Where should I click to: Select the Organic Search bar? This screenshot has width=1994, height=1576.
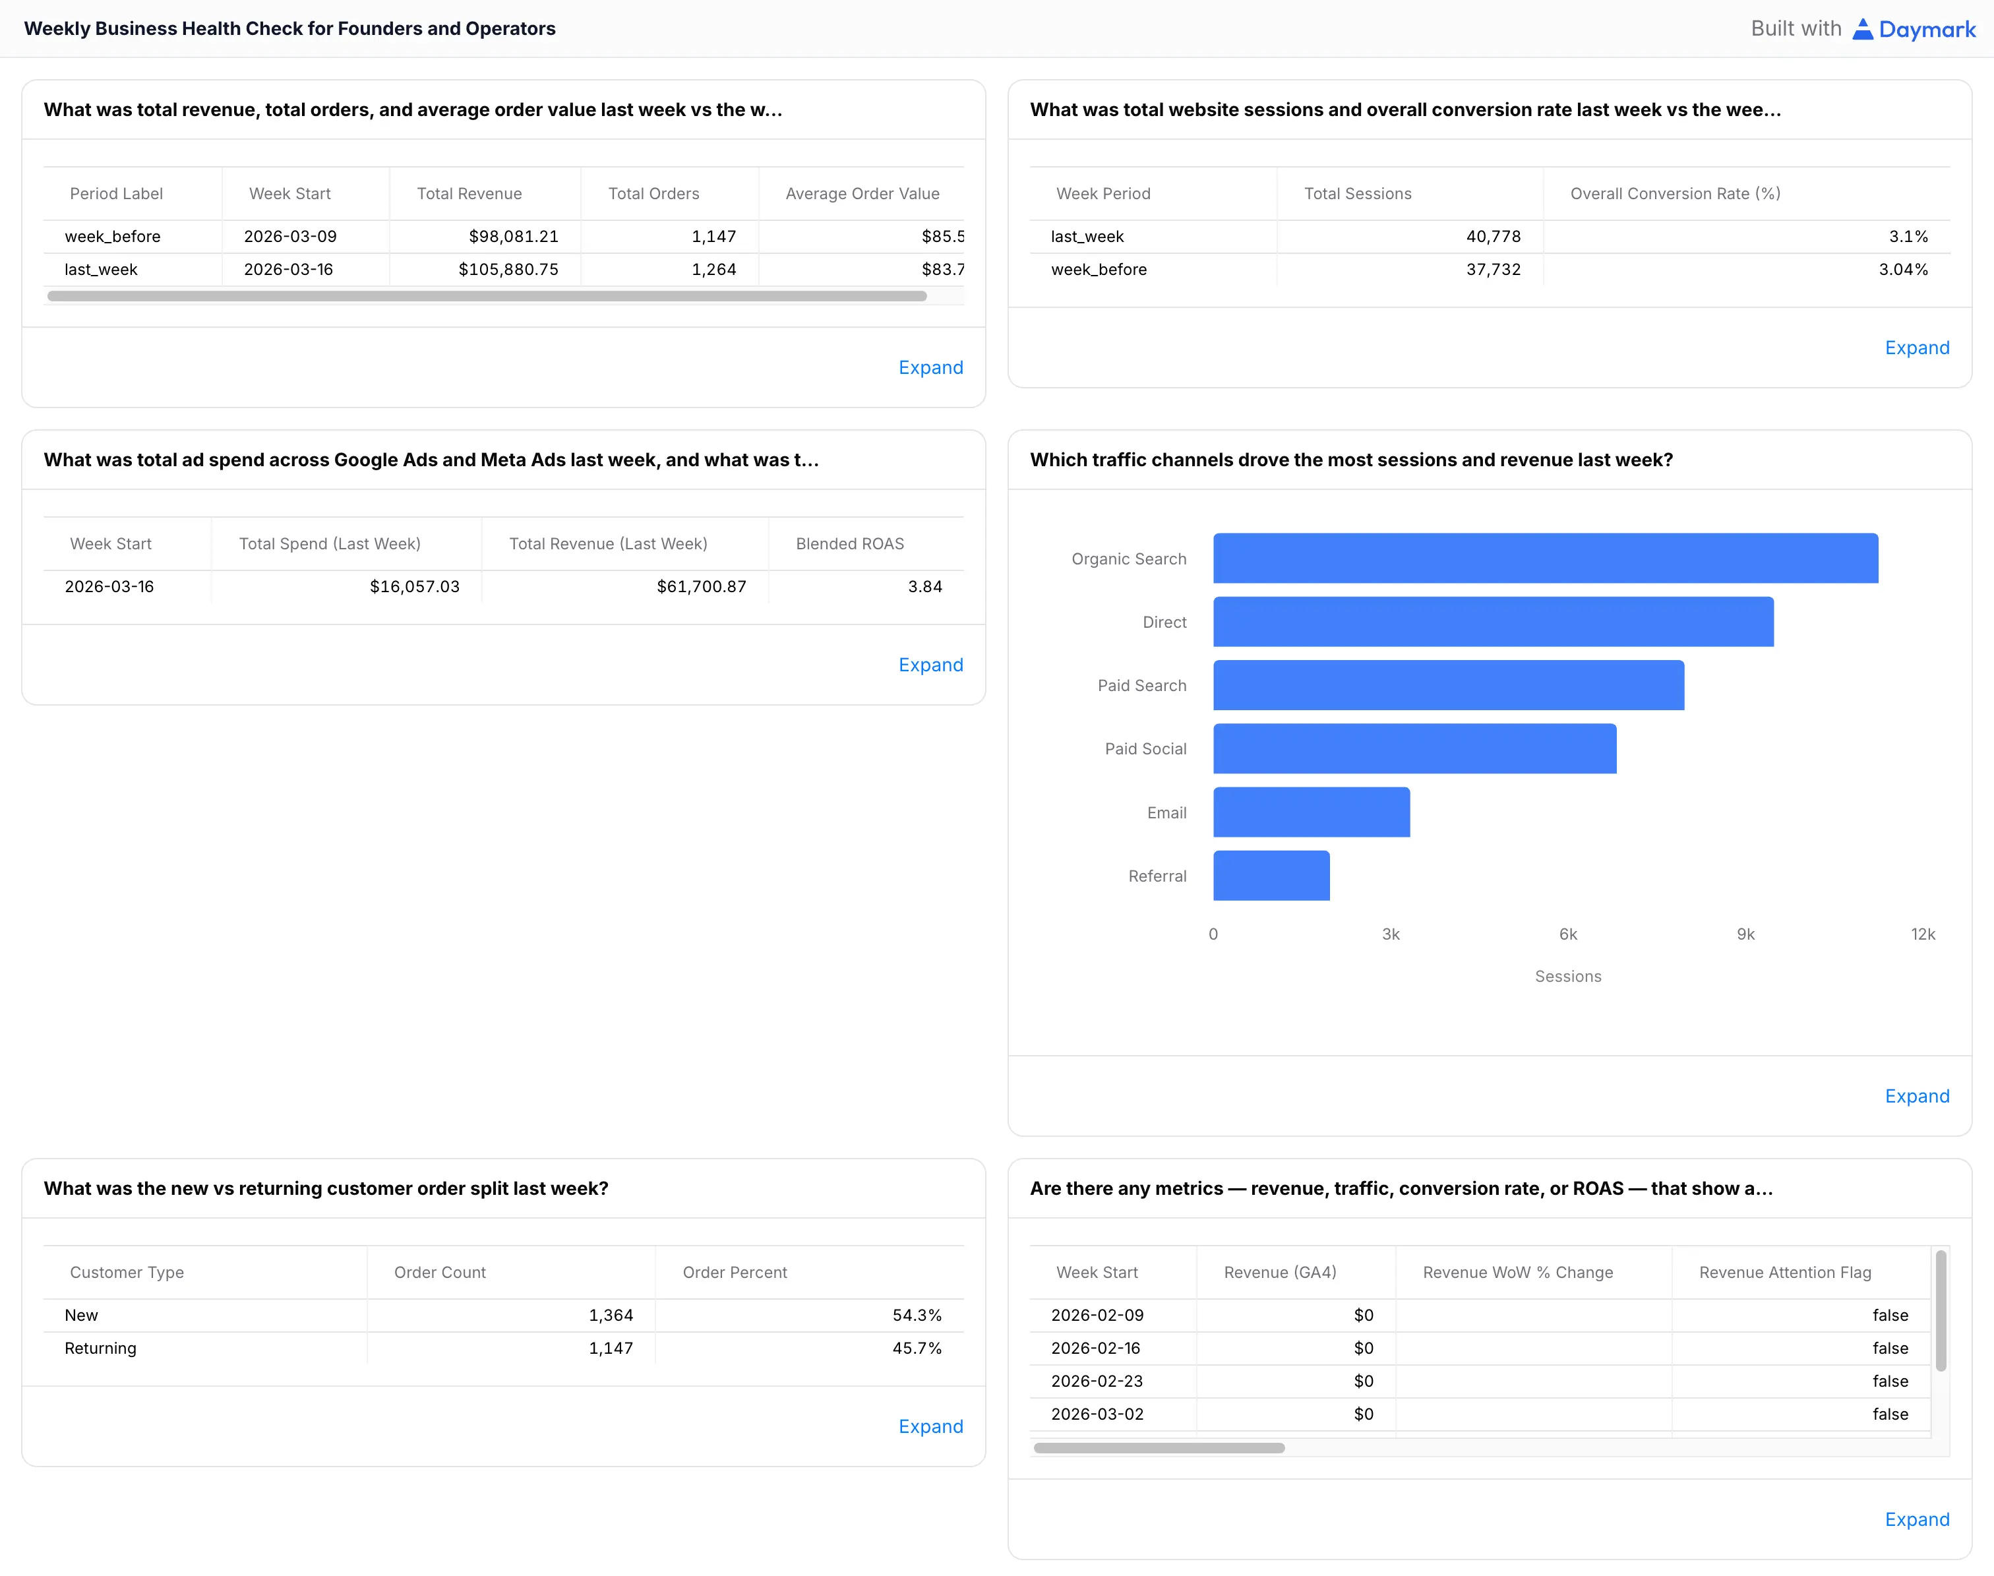click(1546, 557)
